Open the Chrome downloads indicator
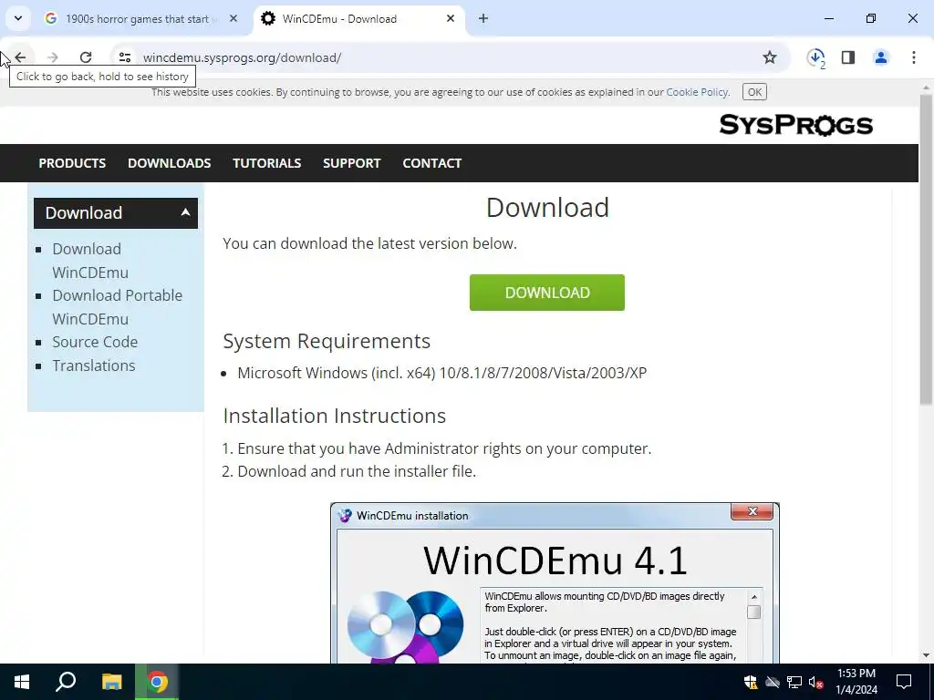Viewport: 934px width, 700px height. [x=815, y=57]
